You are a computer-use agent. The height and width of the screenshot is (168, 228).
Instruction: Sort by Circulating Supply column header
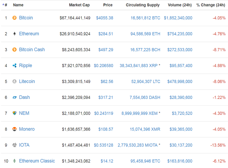(x=142, y=5)
